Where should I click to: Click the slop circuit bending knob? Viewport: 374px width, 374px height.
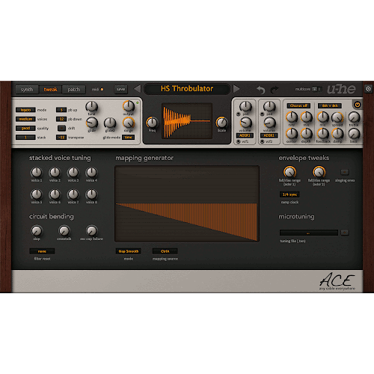pos(37,231)
